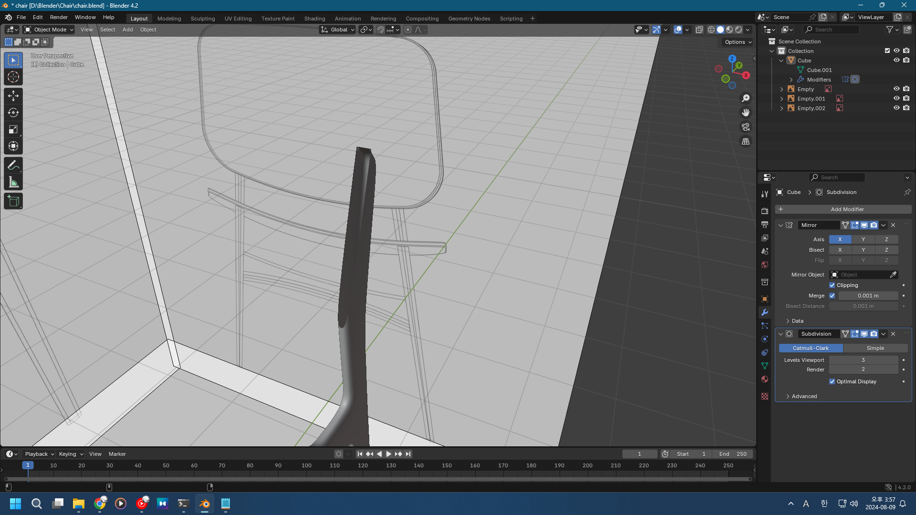Viewport: 916px width, 515px height.
Task: Open the Global transform orientation dropdown
Action: coord(337,30)
